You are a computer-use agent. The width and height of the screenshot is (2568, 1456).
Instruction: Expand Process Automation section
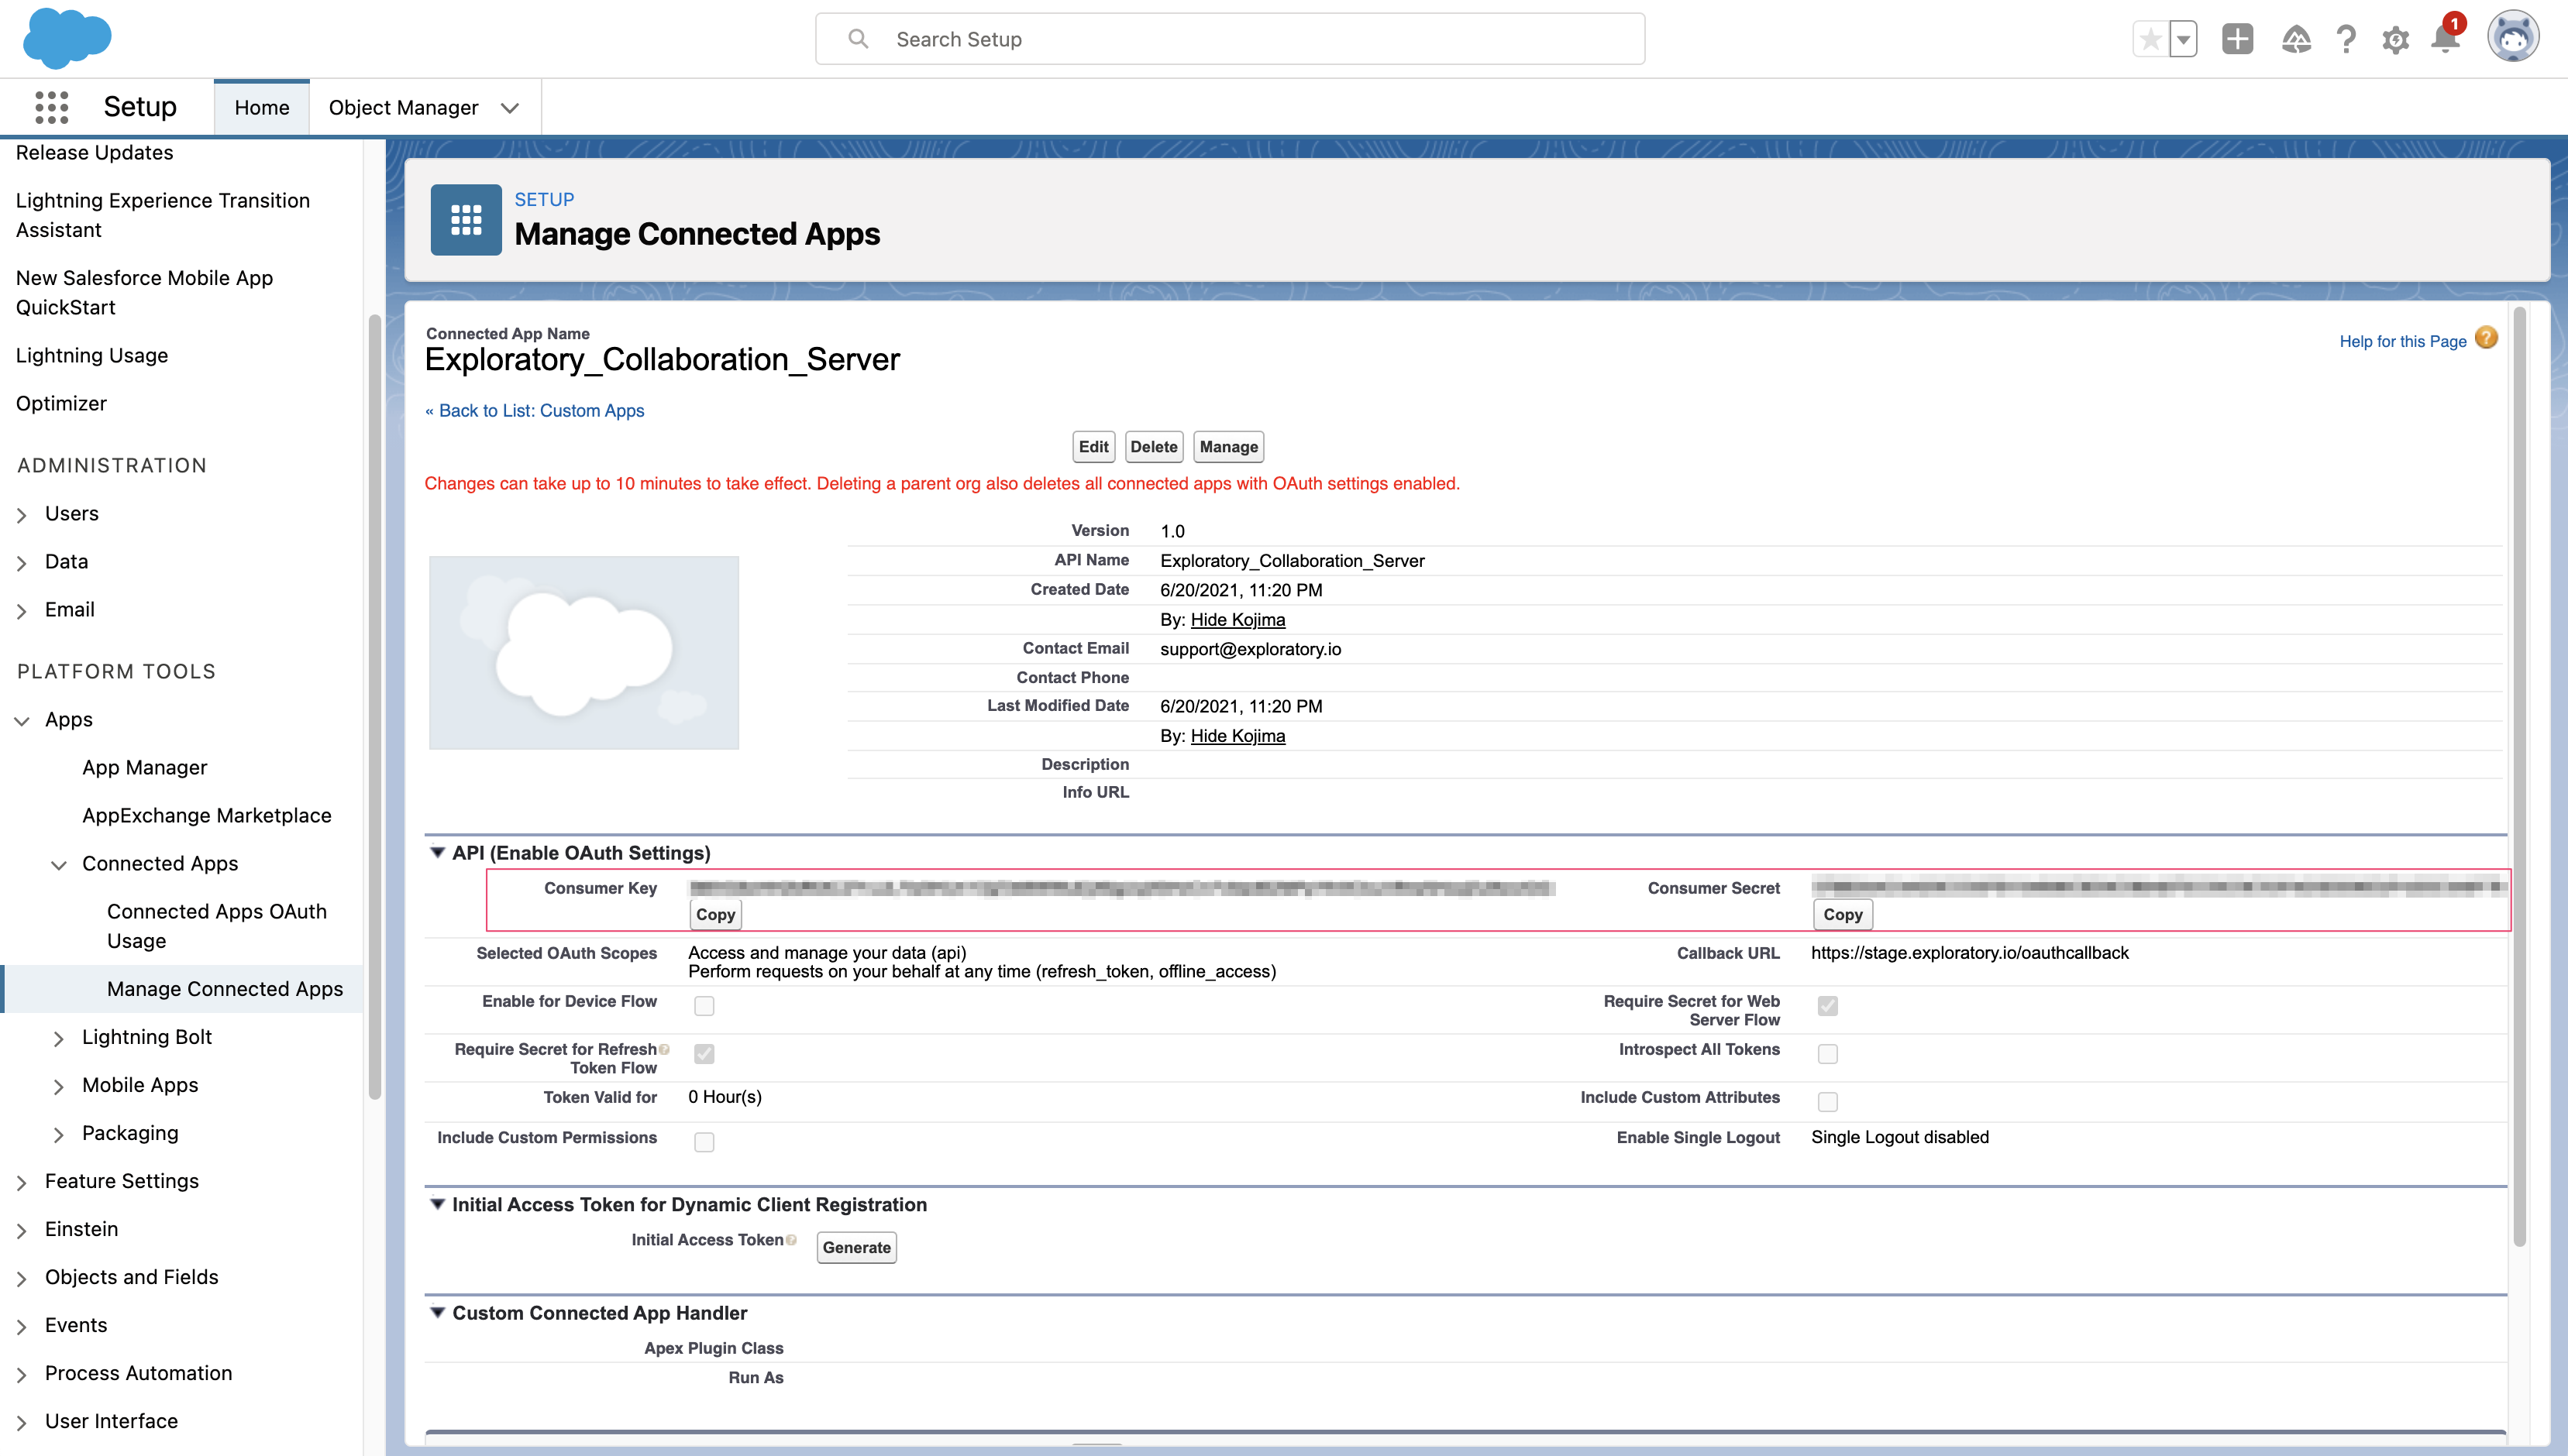point(22,1375)
